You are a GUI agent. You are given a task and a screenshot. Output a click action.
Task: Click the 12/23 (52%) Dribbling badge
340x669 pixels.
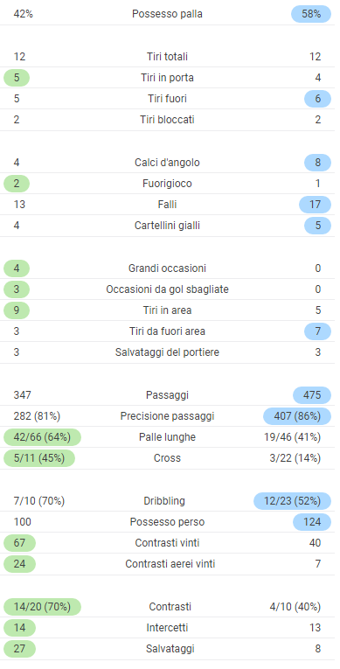(x=292, y=501)
